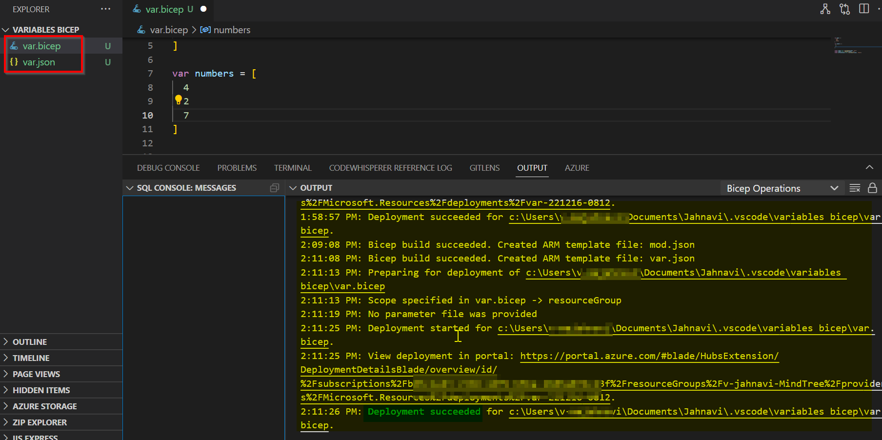Image resolution: width=882 pixels, height=440 pixels.
Task: Click the 'Scope specified in var.bicep' line
Action: pos(461,300)
